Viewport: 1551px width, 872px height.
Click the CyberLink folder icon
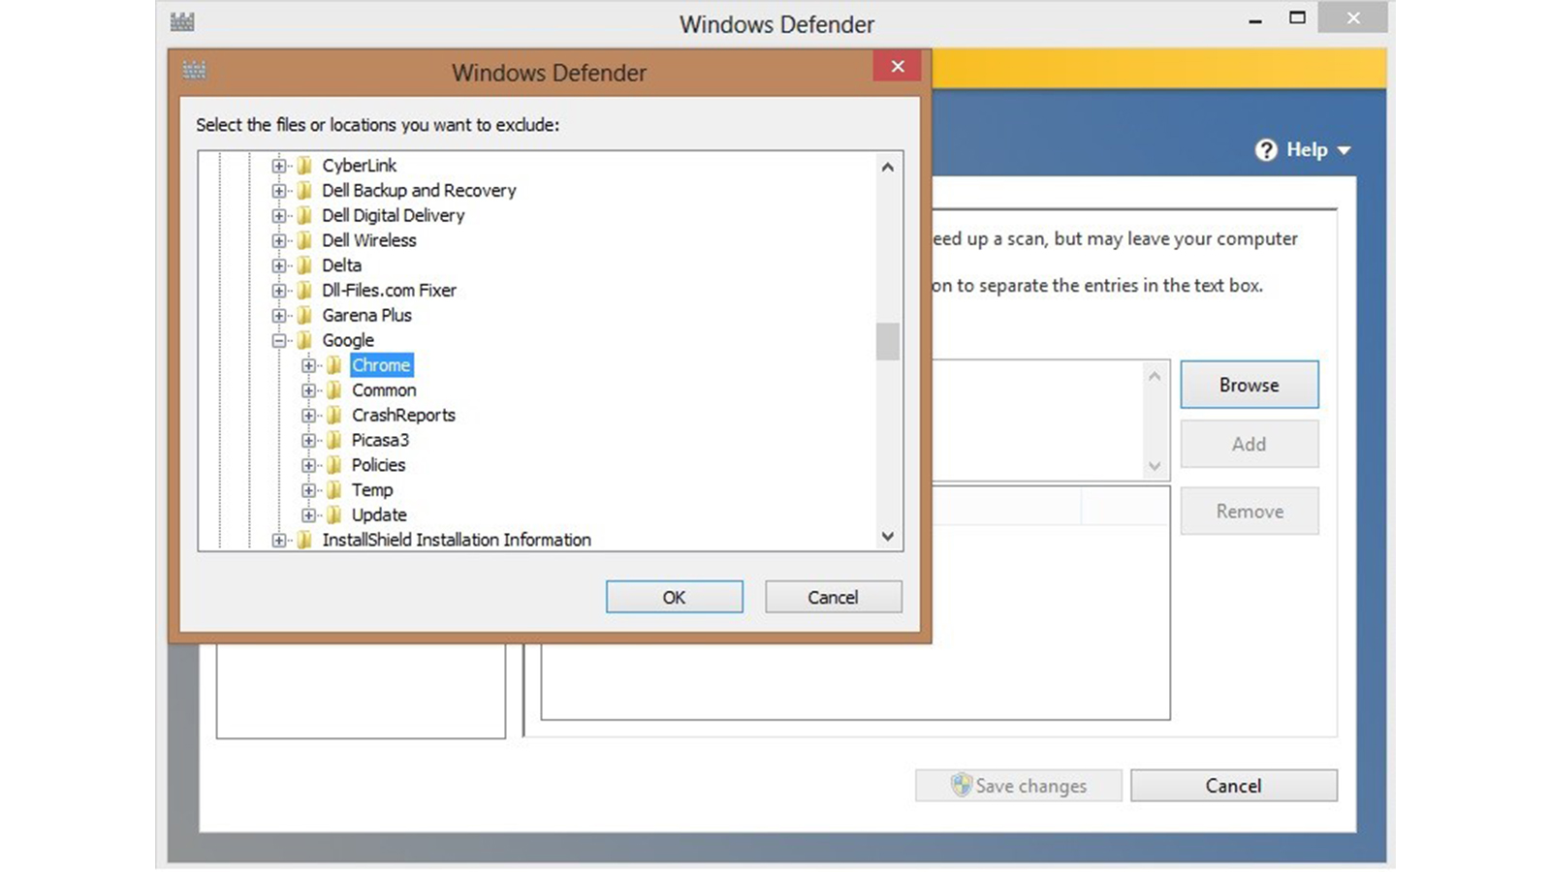[x=304, y=166]
